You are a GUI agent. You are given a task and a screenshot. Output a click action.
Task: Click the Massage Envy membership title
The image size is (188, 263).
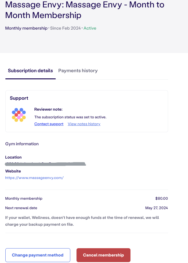(x=85, y=10)
